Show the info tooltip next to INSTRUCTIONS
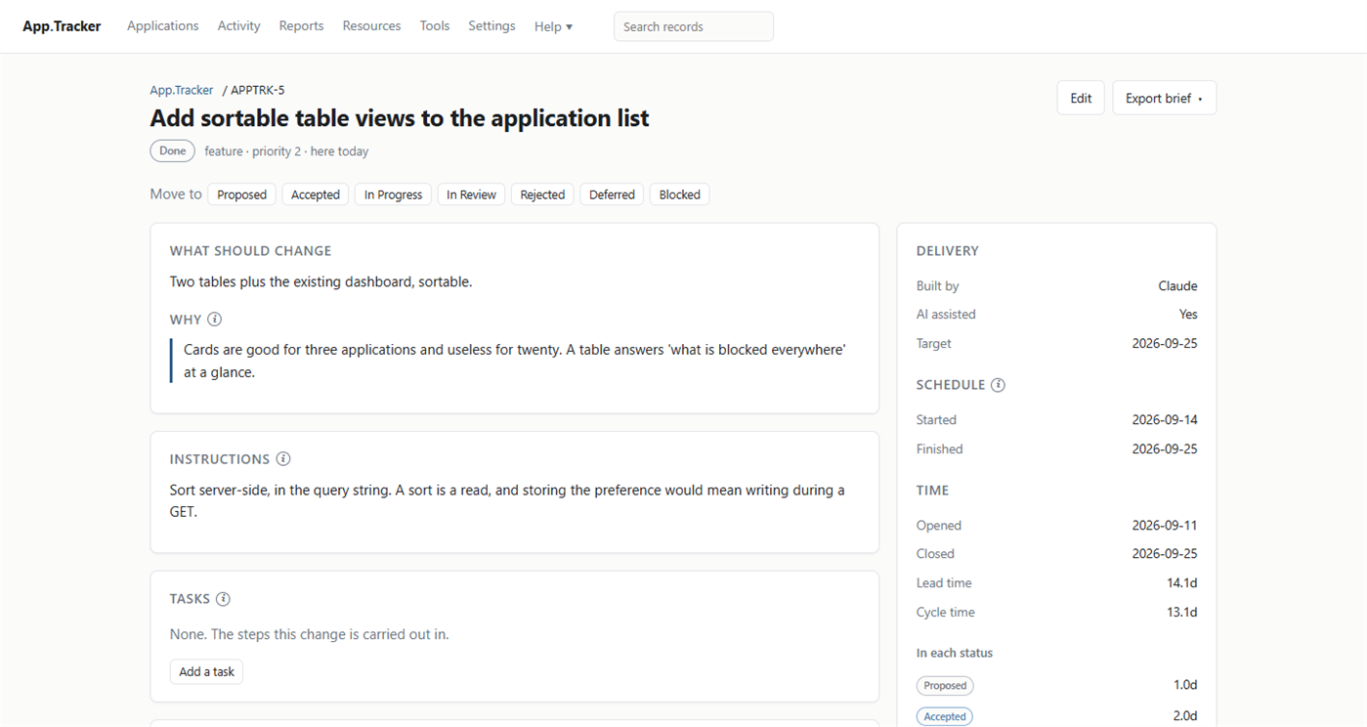Viewport: 1367px width, 727px height. [x=283, y=459]
